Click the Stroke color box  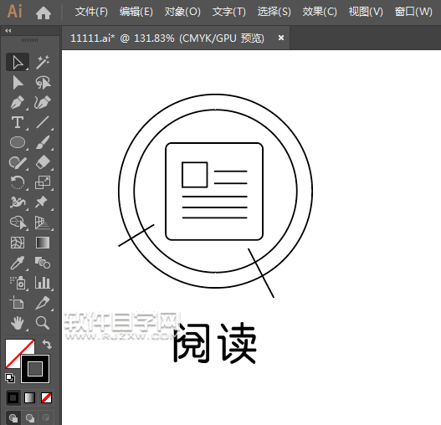pos(35,369)
